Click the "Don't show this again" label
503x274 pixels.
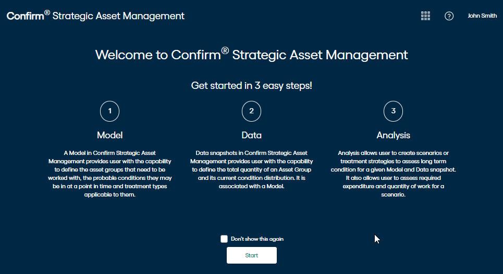pyautogui.click(x=257, y=239)
